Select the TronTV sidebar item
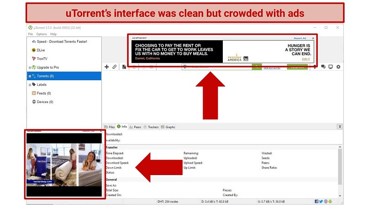 coord(39,59)
